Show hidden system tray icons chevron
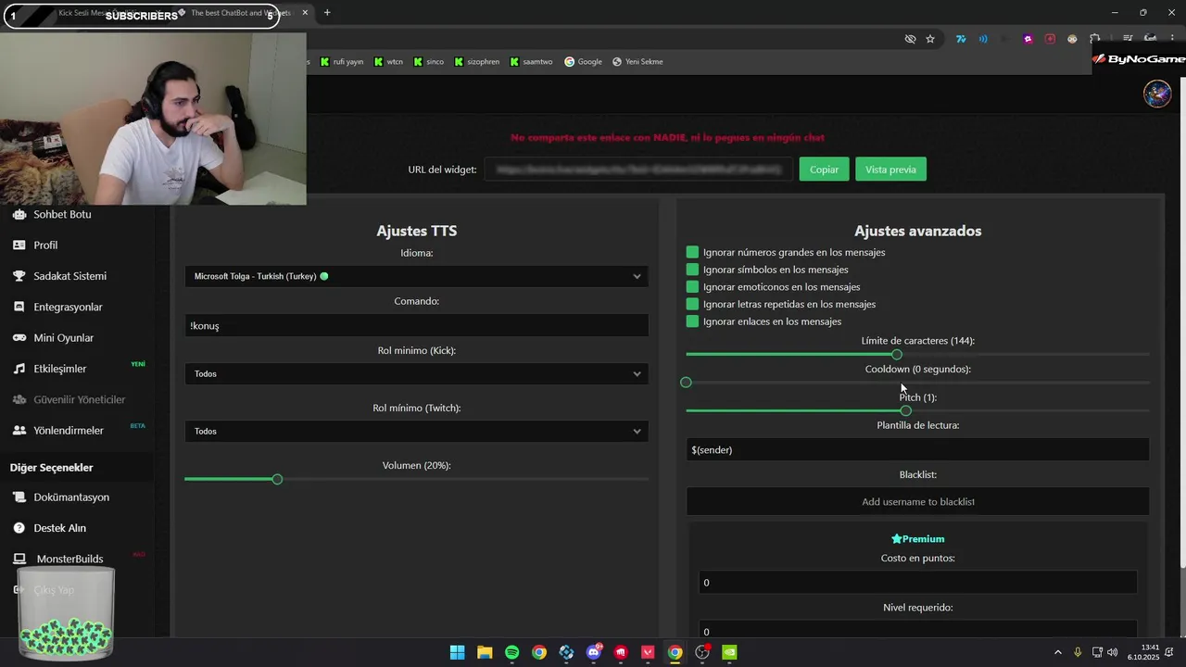 1058,652
